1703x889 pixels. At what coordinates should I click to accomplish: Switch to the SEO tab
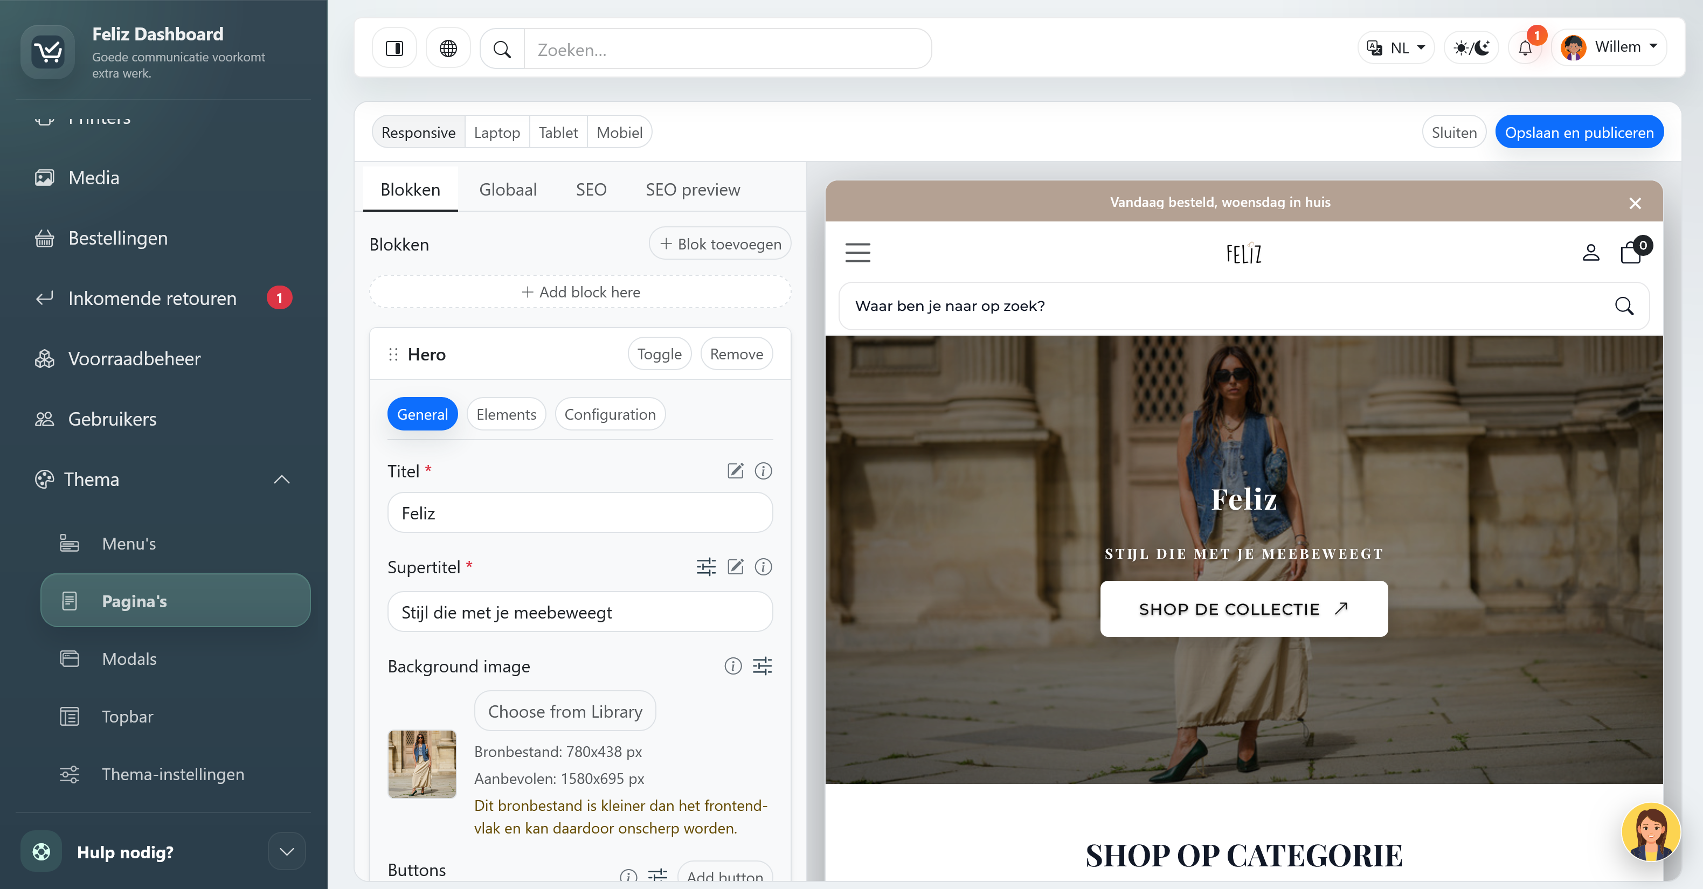[x=591, y=189]
